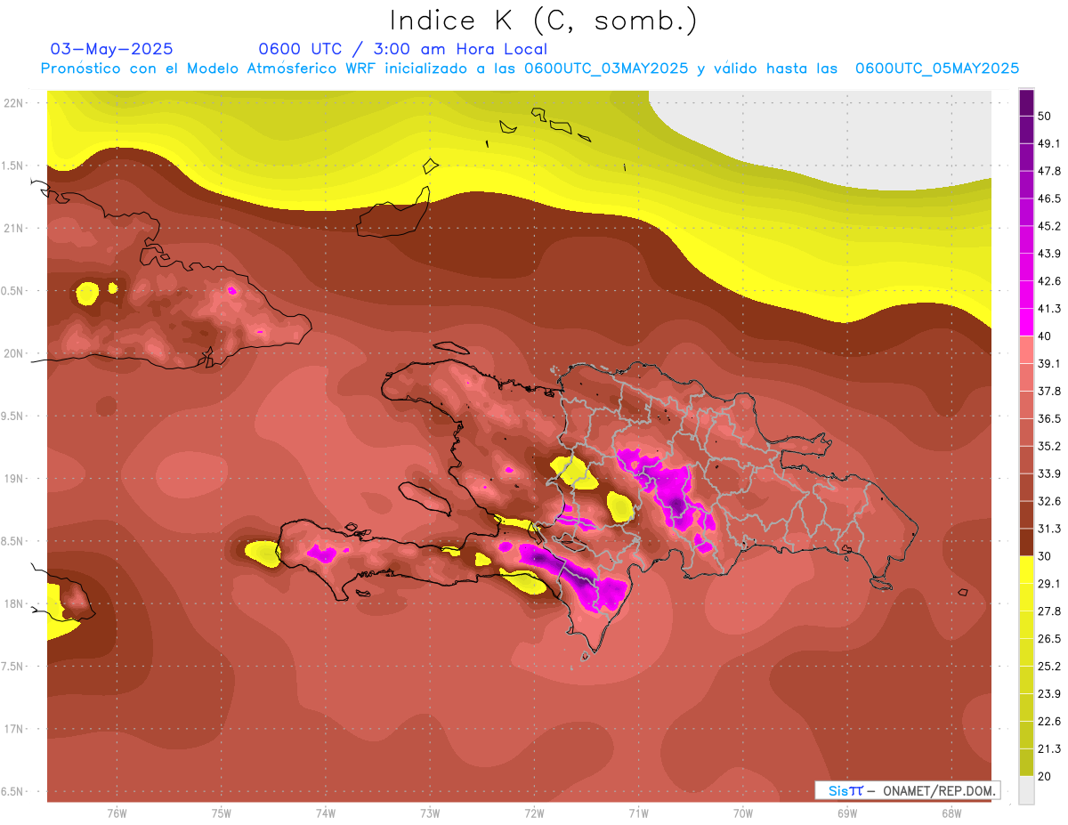Click the "22.6" value on the color scale
1068x825 pixels.
pos(1050,722)
